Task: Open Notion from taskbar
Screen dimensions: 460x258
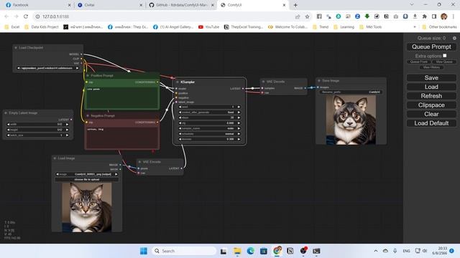Action: [x=290, y=251]
